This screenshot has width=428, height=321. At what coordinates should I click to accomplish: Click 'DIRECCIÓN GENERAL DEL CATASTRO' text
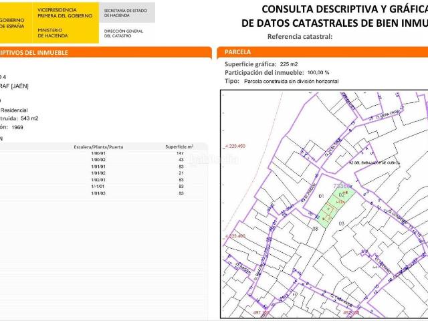coord(123,33)
